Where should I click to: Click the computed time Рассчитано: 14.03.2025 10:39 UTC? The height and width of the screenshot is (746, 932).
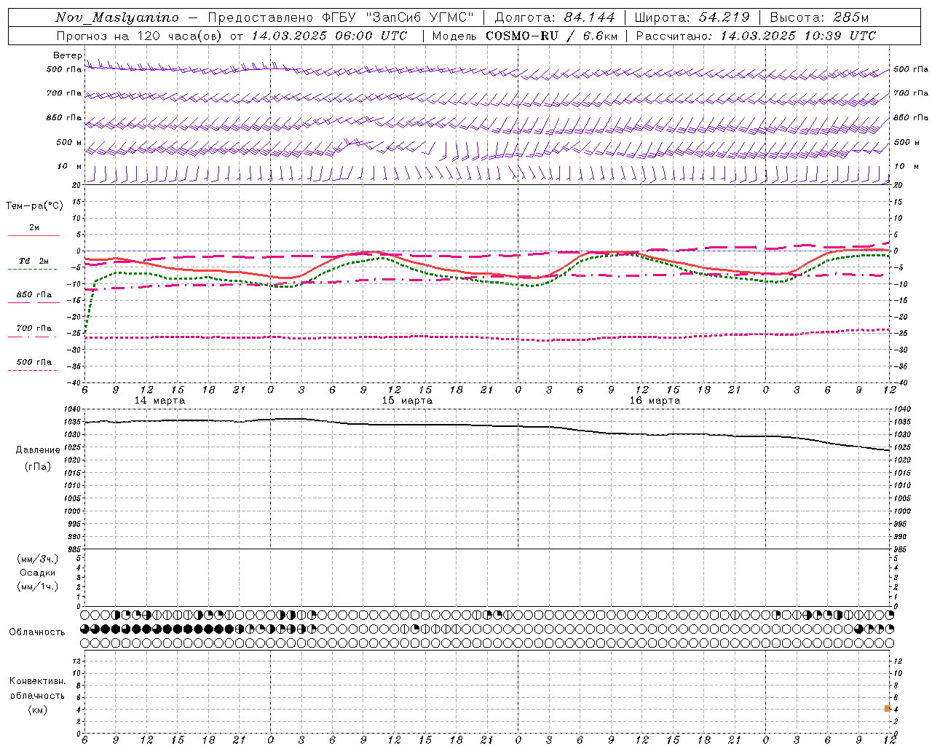tap(756, 36)
